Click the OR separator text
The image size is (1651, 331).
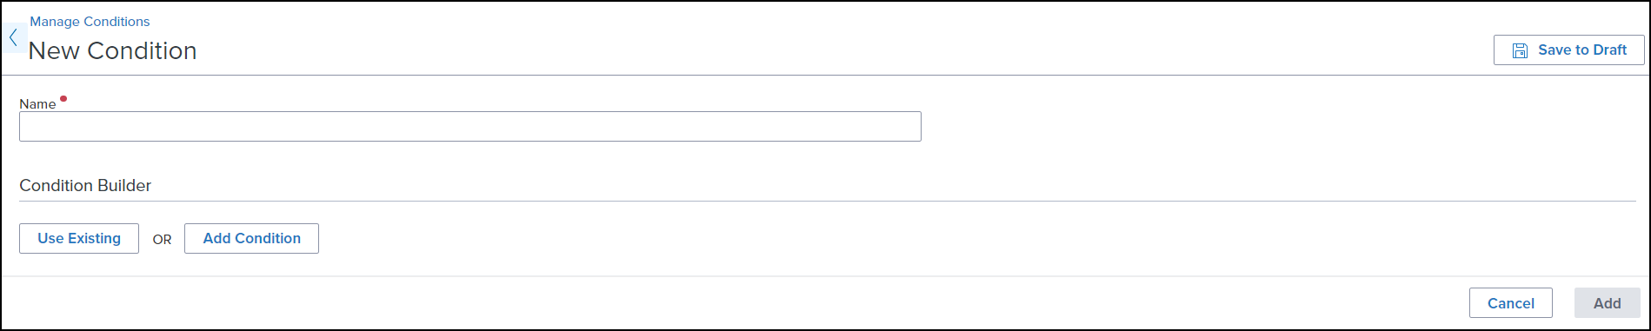(x=163, y=240)
